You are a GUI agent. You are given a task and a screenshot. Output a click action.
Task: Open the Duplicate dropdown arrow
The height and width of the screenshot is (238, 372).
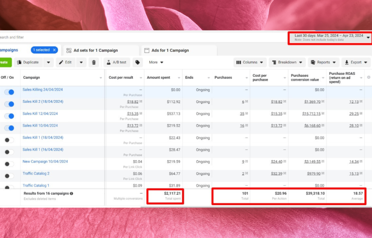point(48,62)
